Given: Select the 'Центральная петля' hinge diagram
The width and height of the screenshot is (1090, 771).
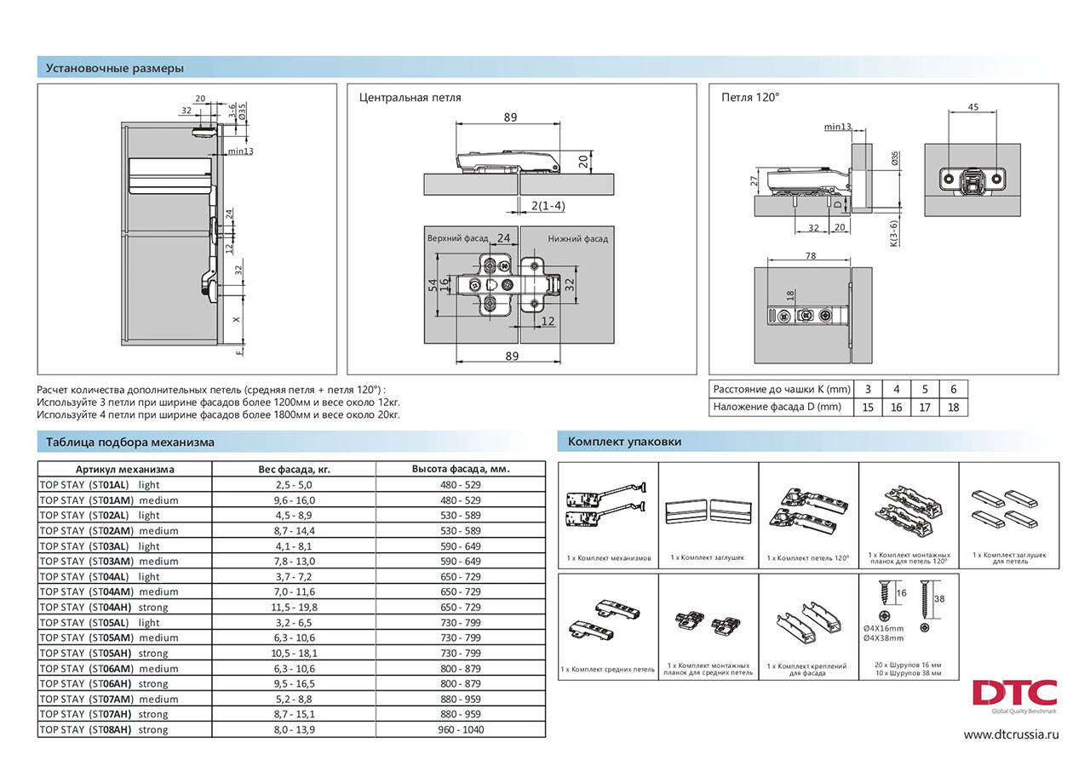Looking at the screenshot, I should tap(518, 230).
